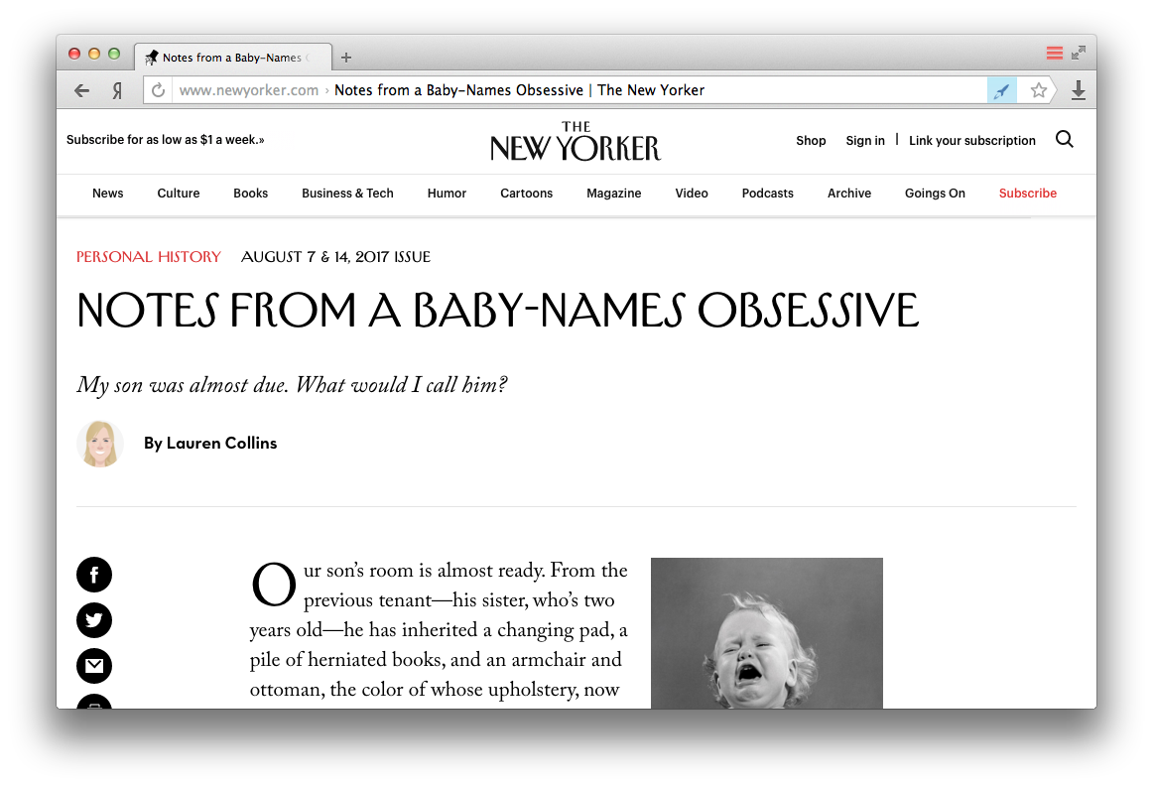Open the red hamburger browser menu
The width and height of the screenshot is (1153, 787).
pos(1055,53)
